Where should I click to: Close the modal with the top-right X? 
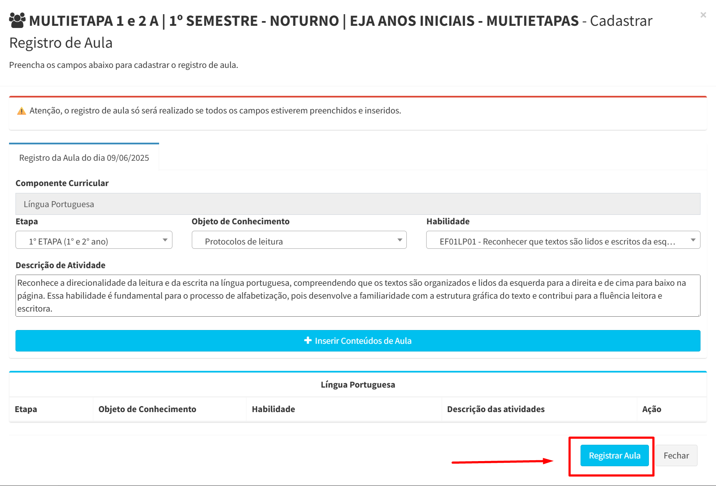703,15
